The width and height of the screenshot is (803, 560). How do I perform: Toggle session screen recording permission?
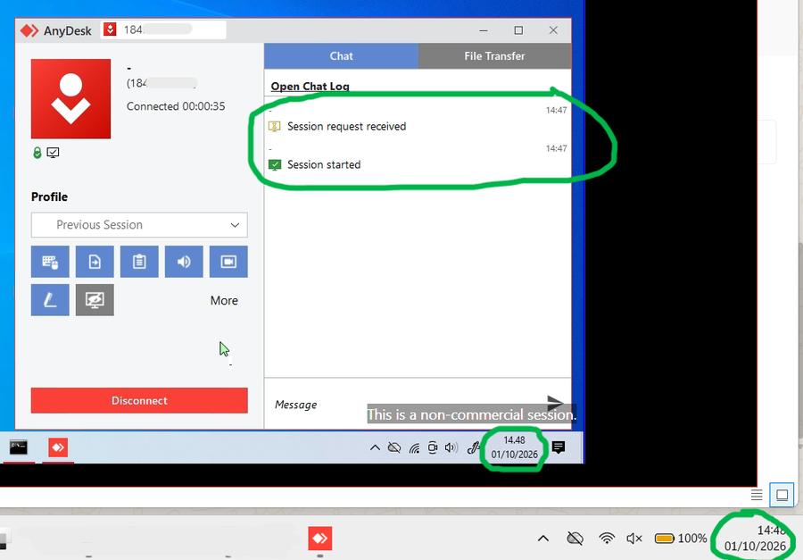pyautogui.click(x=228, y=262)
